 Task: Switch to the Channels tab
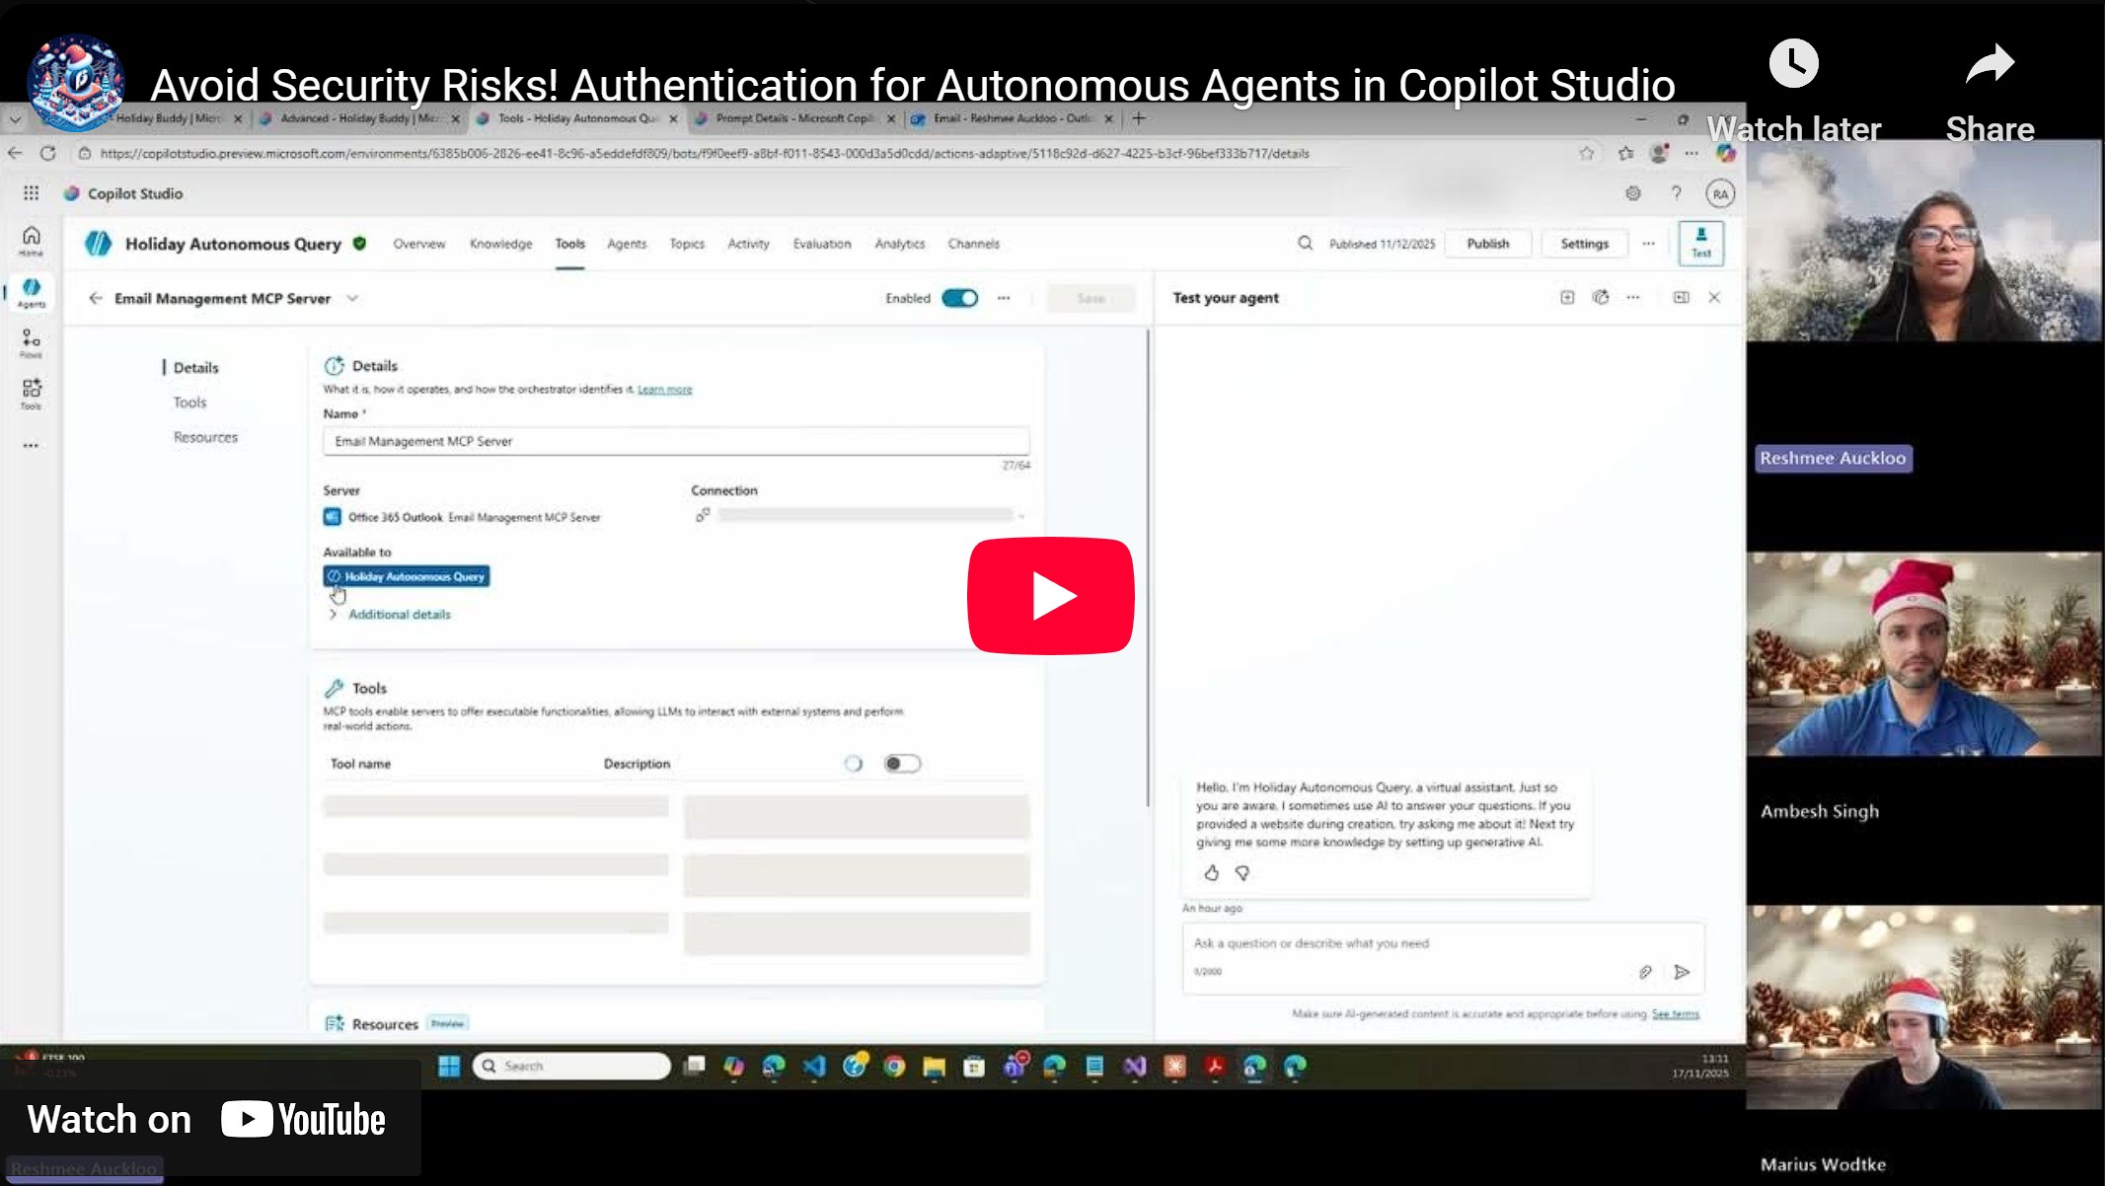pos(973,244)
